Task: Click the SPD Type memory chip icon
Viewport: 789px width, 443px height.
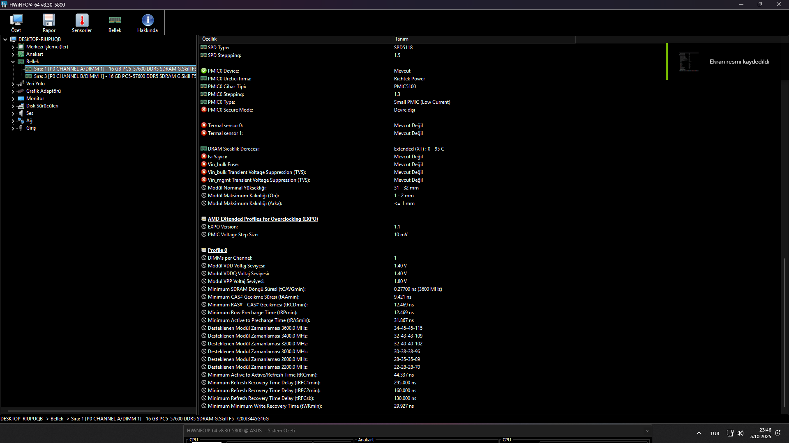Action: 204,48
